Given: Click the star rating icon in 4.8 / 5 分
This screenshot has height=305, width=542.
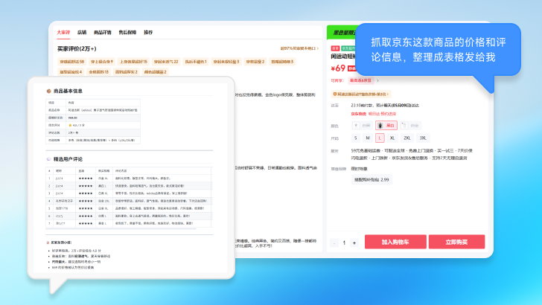Looking at the screenshot, I should 70,126.
